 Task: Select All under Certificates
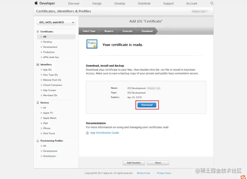pyautogui.click(x=56, y=37)
